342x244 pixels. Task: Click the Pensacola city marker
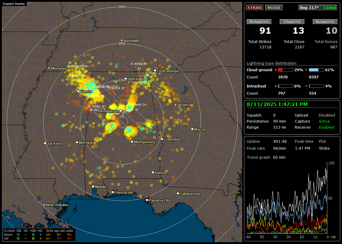112,192
